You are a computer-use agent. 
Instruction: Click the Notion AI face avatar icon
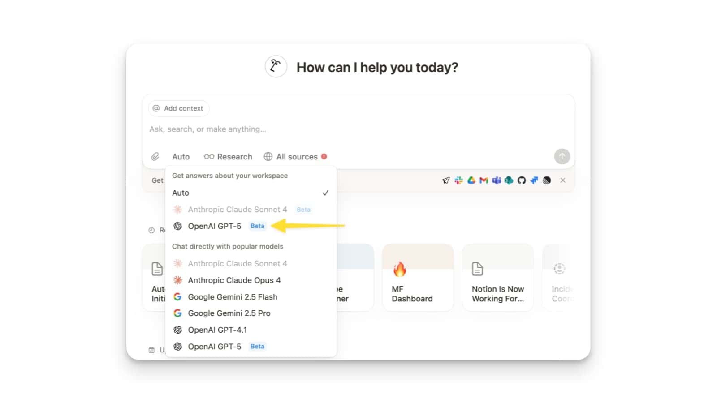(276, 67)
